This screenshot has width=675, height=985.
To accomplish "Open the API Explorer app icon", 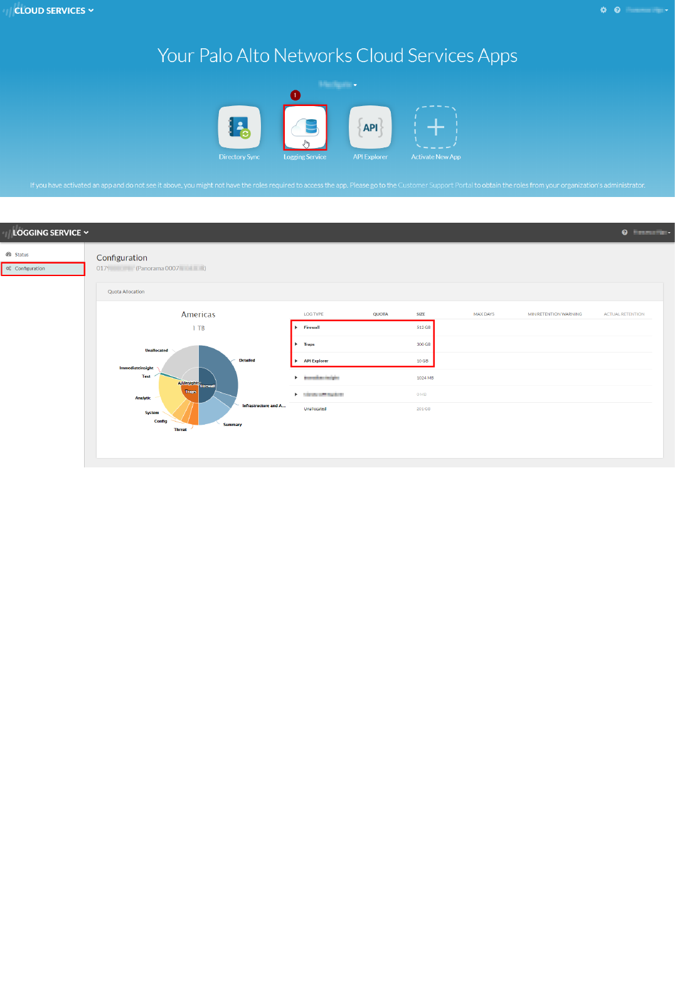I will click(370, 127).
